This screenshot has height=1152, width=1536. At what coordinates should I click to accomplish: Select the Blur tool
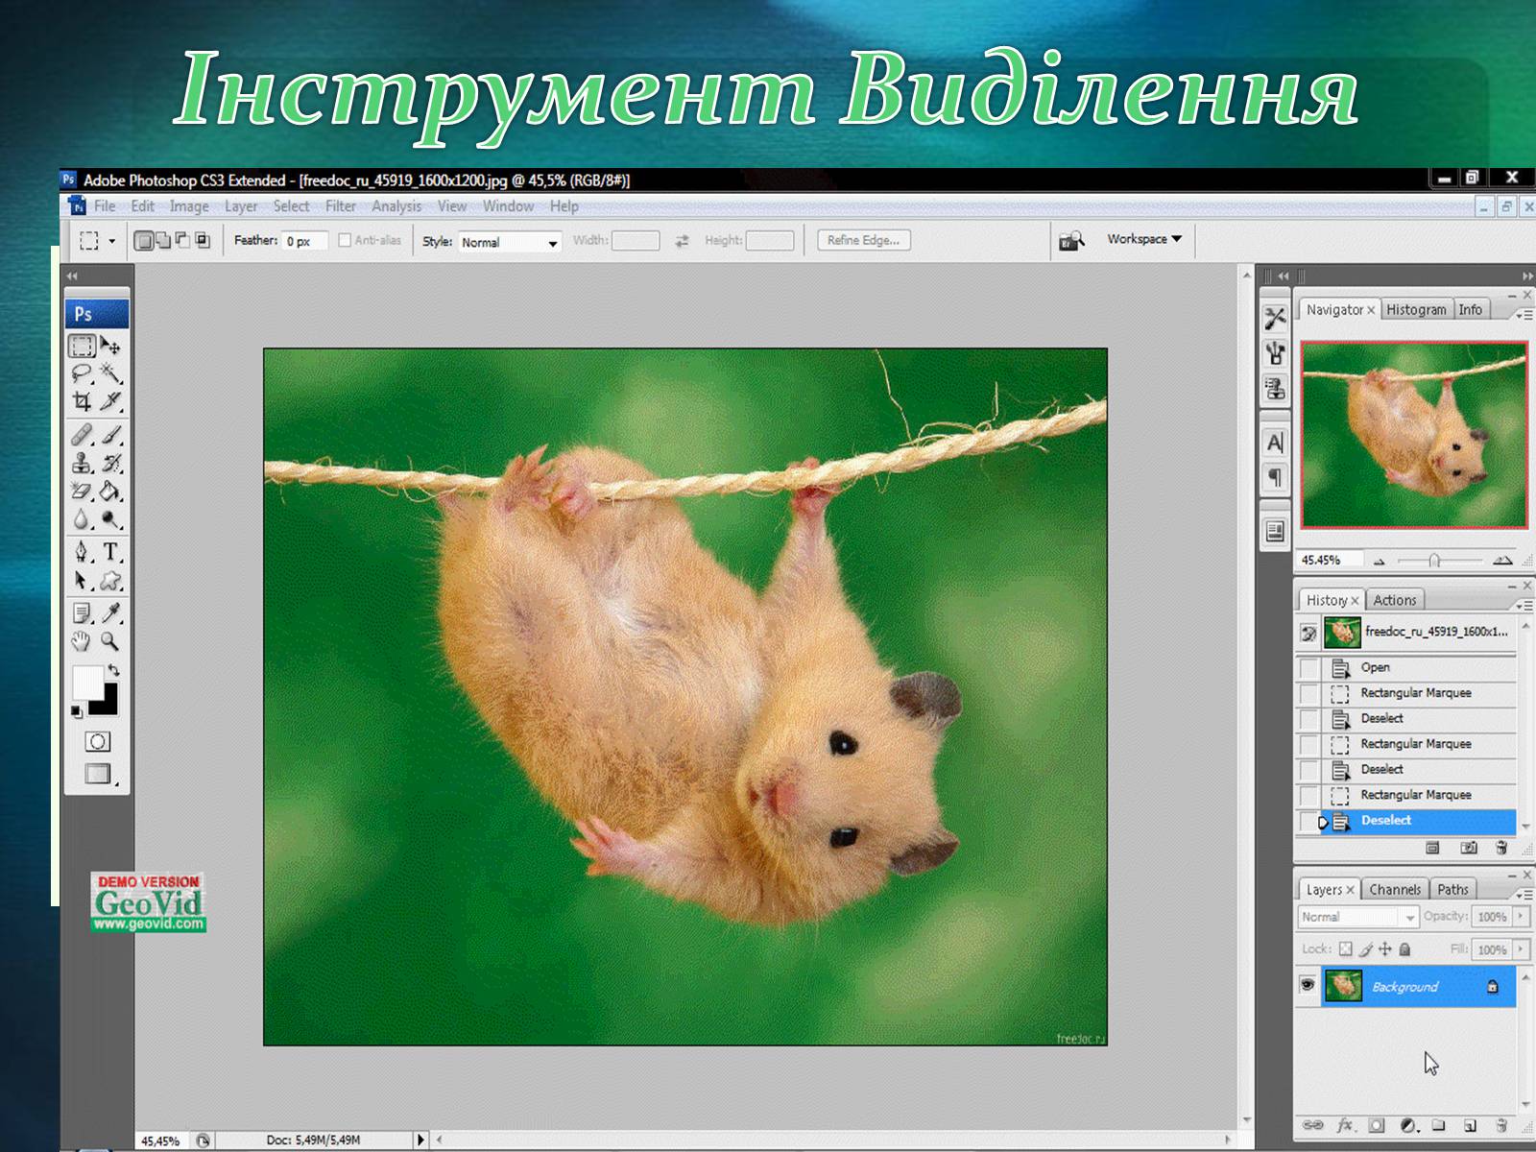point(83,519)
